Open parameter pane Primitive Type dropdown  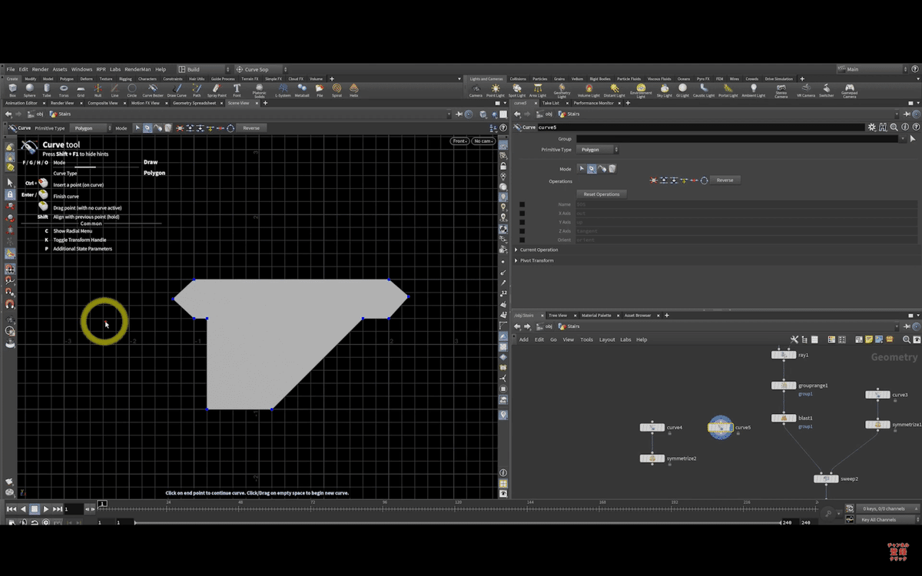coord(599,150)
